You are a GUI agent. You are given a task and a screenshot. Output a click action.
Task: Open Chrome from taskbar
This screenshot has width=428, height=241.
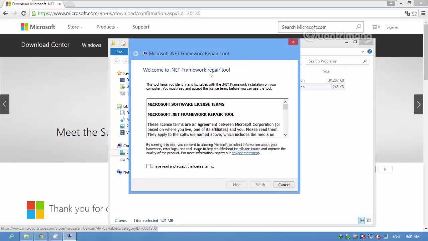pos(40,236)
